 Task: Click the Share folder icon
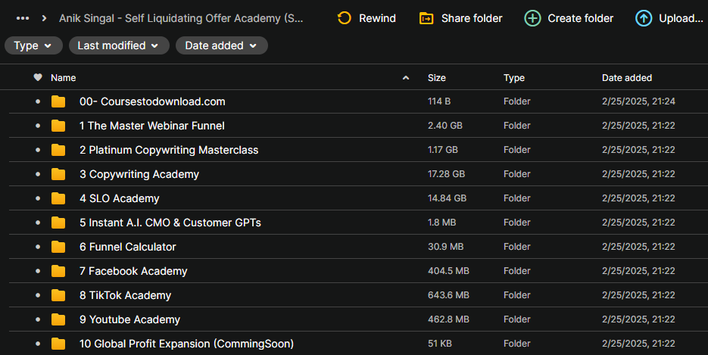(426, 18)
